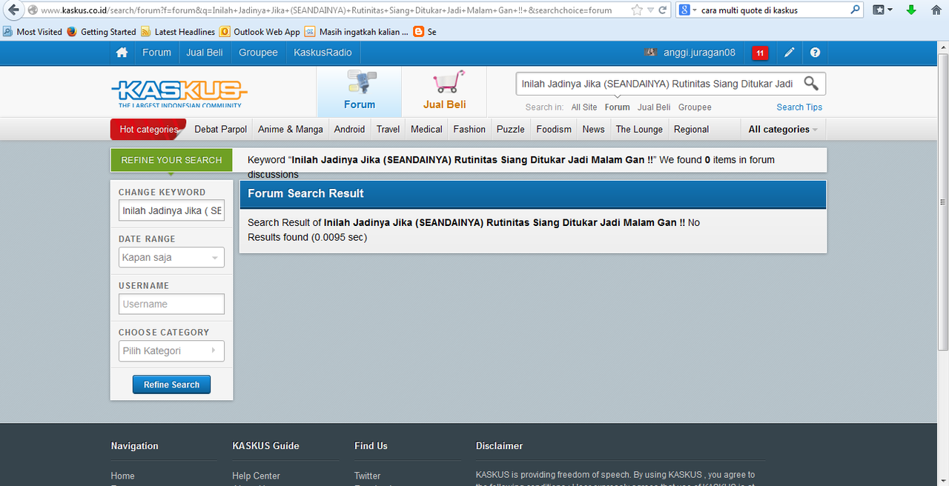The width and height of the screenshot is (949, 486).
Task: Open help via the question mark icon
Action: point(816,53)
